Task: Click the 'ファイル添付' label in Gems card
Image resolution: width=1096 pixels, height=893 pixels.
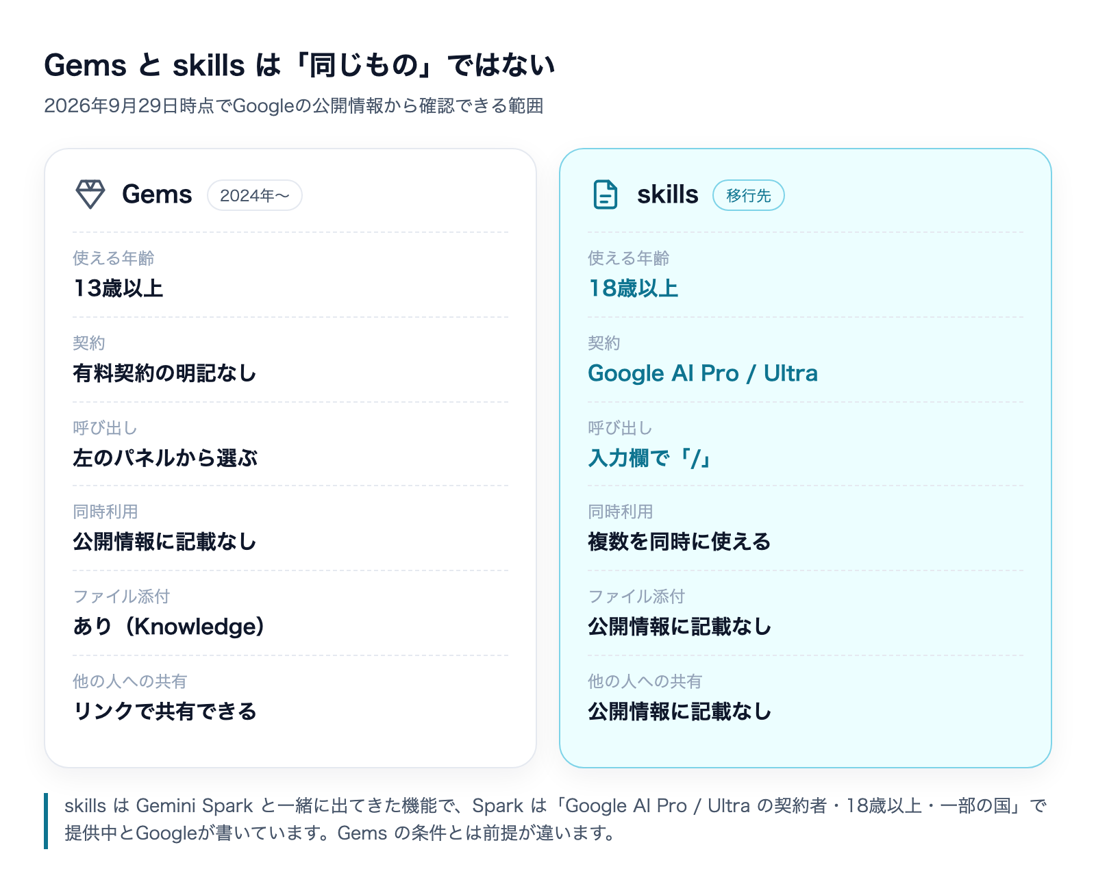Action: (x=122, y=596)
